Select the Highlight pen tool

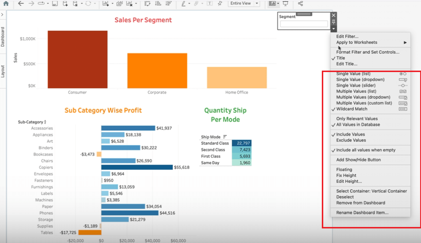(x=183, y=3)
